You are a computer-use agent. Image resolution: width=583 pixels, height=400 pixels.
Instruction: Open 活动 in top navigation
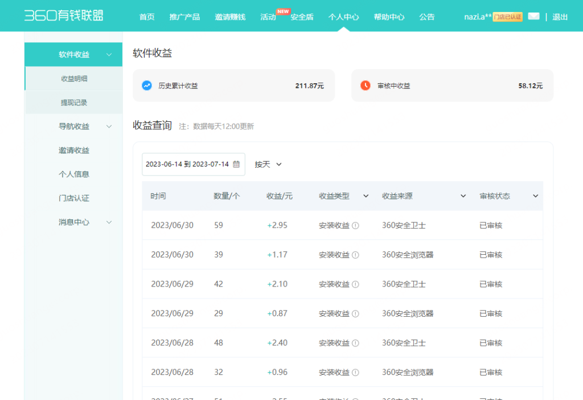tap(268, 17)
